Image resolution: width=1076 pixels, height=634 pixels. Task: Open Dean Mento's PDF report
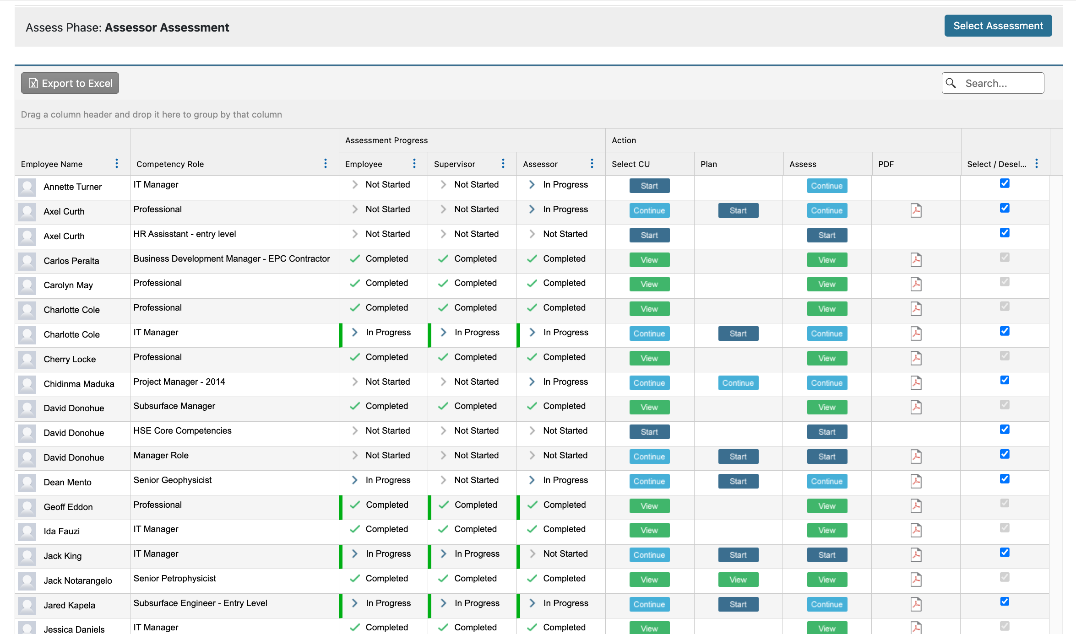(916, 481)
